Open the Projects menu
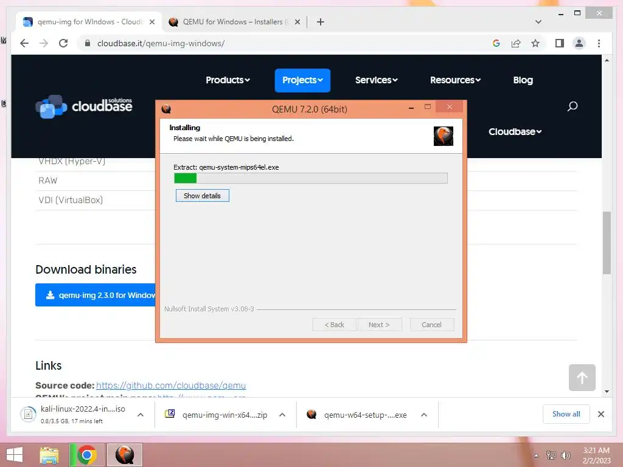Viewport: 623px width, 467px height. pos(302,80)
